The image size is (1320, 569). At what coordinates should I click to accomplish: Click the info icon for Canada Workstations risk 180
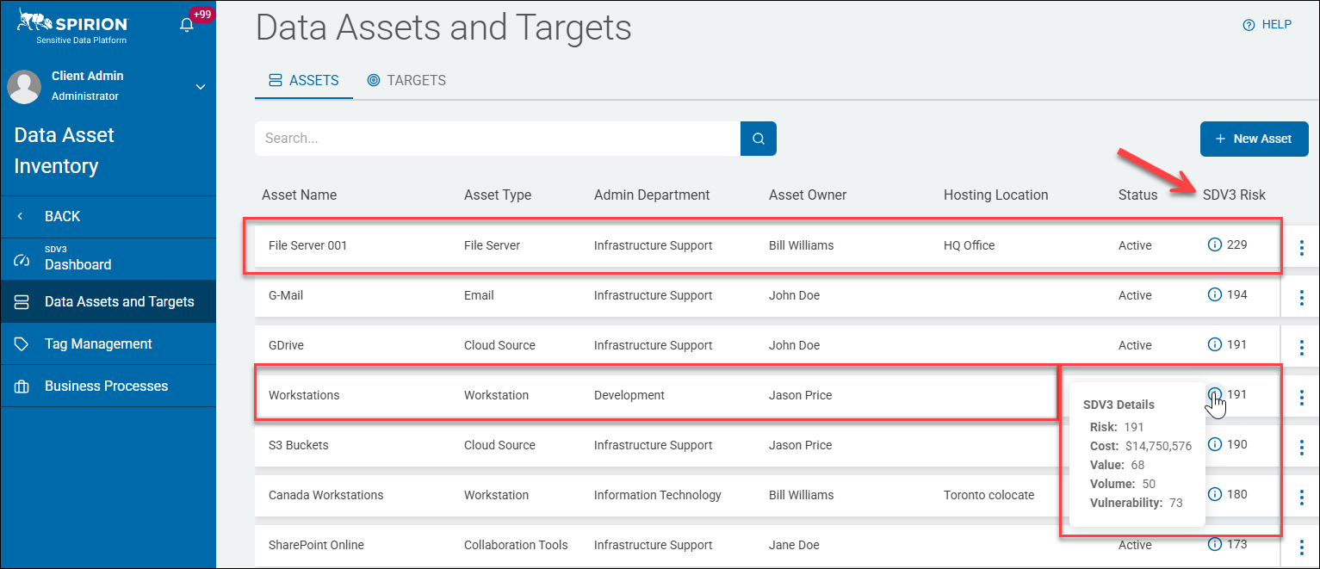(x=1214, y=495)
